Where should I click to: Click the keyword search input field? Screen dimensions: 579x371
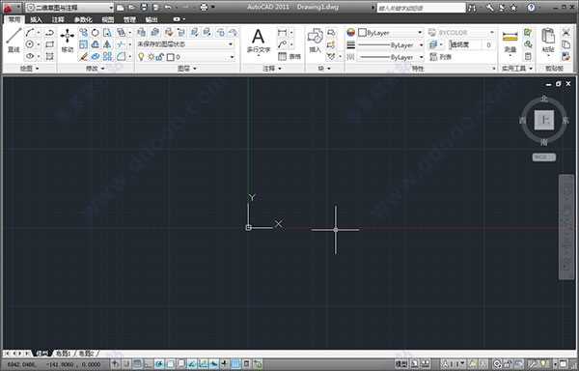point(421,8)
